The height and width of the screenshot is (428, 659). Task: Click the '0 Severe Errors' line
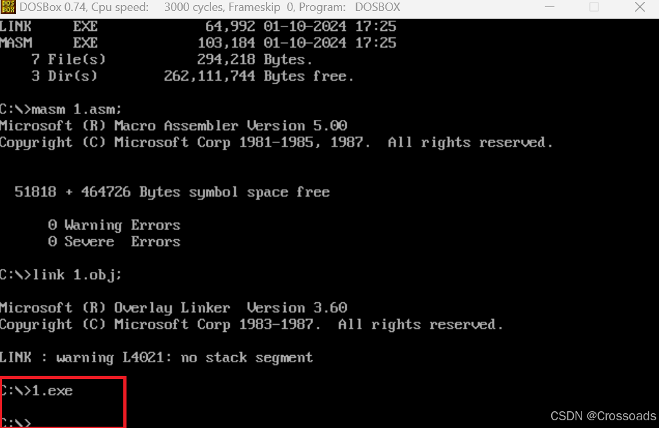(x=114, y=242)
